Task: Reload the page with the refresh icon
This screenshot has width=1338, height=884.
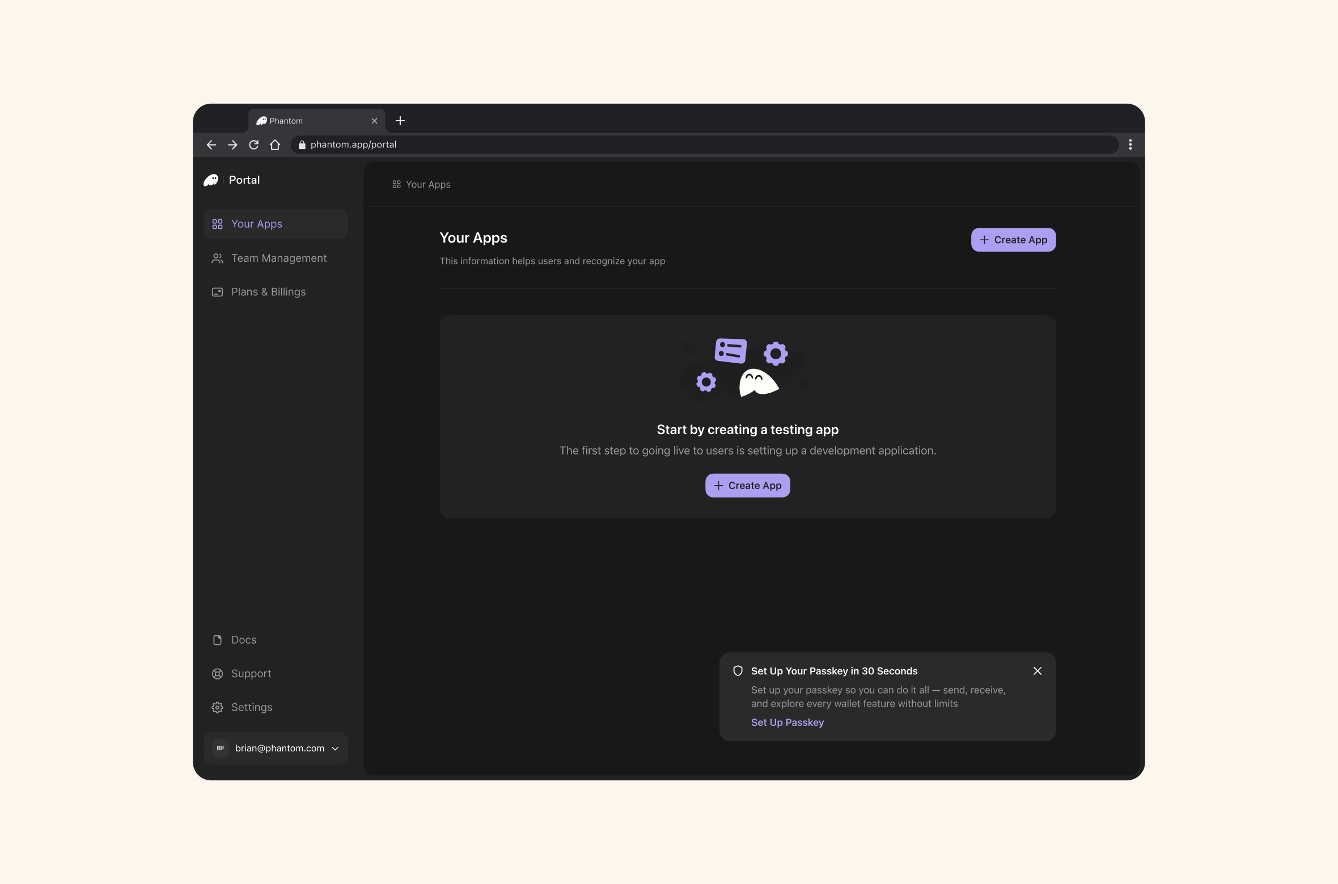Action: pos(254,145)
